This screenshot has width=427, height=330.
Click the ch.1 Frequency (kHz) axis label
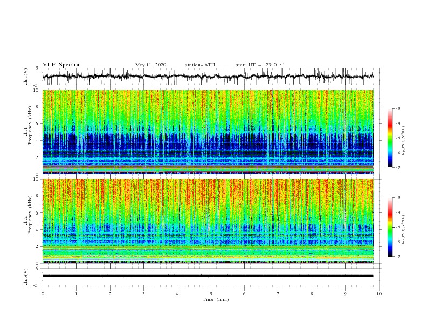(x=28, y=126)
